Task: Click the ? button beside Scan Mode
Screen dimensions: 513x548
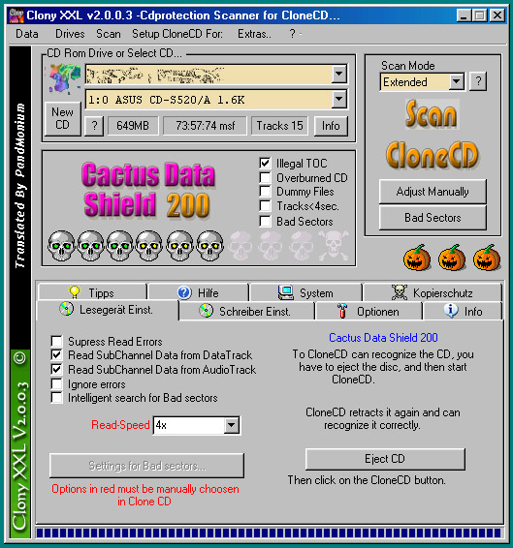Action: [478, 81]
